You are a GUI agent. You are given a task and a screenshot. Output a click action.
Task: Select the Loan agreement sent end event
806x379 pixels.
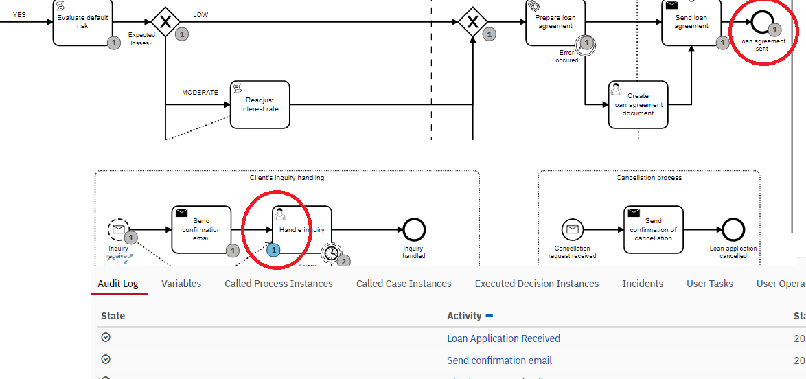[x=762, y=21]
